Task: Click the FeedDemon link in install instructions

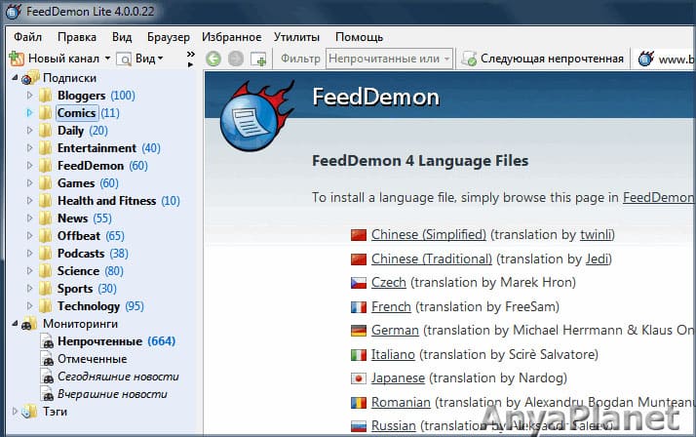Action: [659, 197]
